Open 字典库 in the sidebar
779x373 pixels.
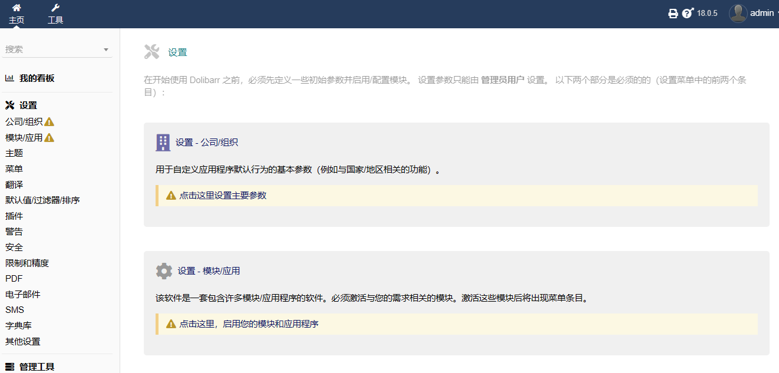point(19,325)
